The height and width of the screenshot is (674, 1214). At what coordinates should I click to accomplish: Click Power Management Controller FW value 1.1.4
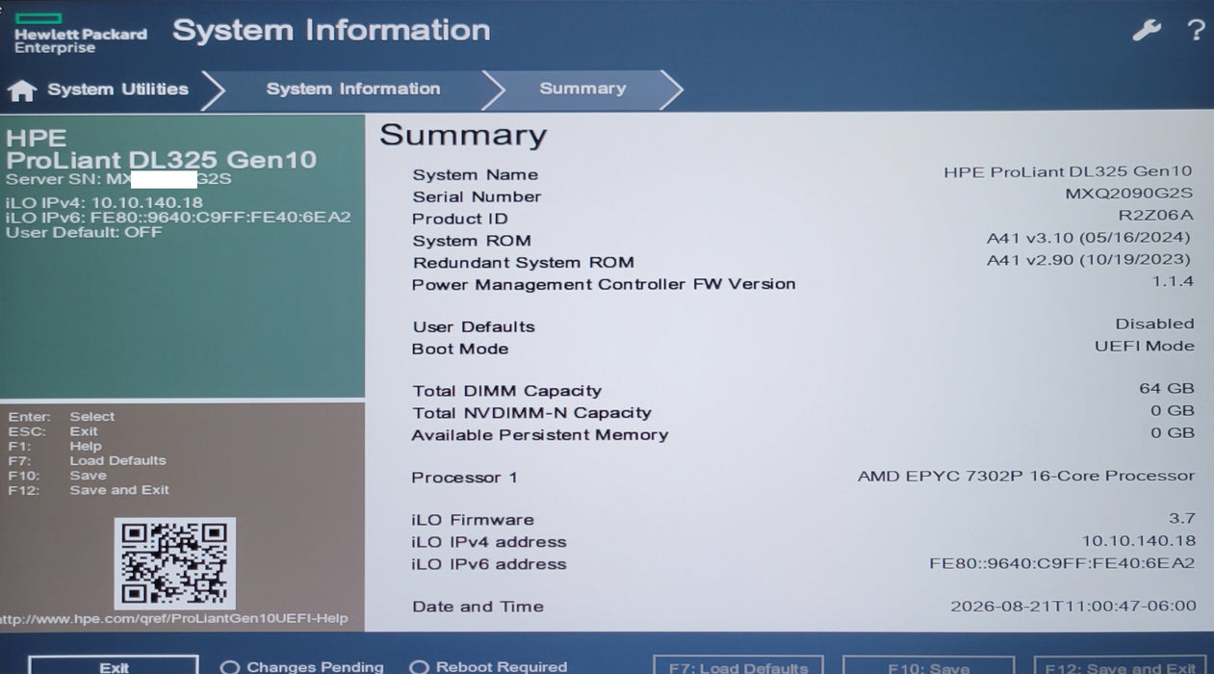pyautogui.click(x=1173, y=281)
